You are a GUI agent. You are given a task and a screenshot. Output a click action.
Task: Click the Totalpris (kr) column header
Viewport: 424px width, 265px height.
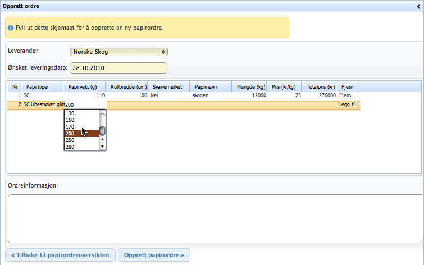click(320, 87)
